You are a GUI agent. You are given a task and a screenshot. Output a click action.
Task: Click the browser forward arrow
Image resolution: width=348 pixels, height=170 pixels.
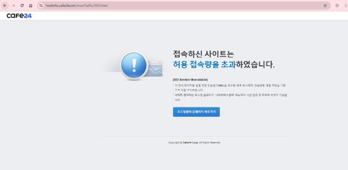13,6
